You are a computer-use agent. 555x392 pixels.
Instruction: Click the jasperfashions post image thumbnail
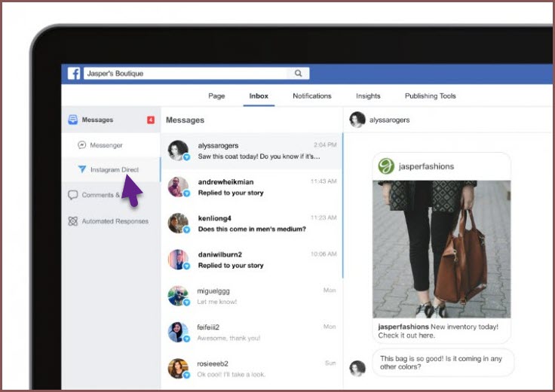(441, 248)
